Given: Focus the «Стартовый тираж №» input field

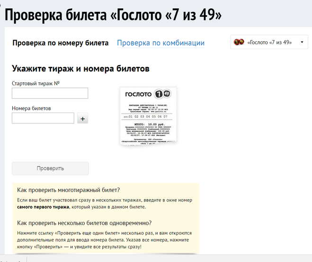Looking at the screenshot, I should [50, 93].
